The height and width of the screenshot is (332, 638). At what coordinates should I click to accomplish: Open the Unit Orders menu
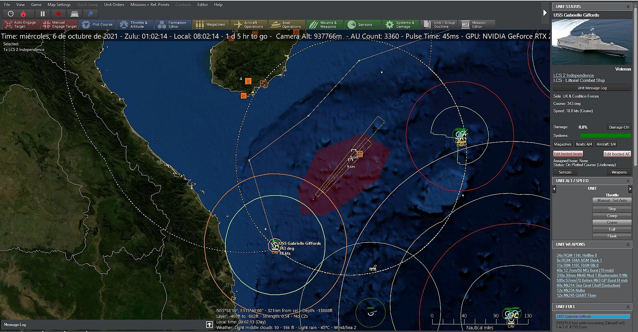[114, 5]
